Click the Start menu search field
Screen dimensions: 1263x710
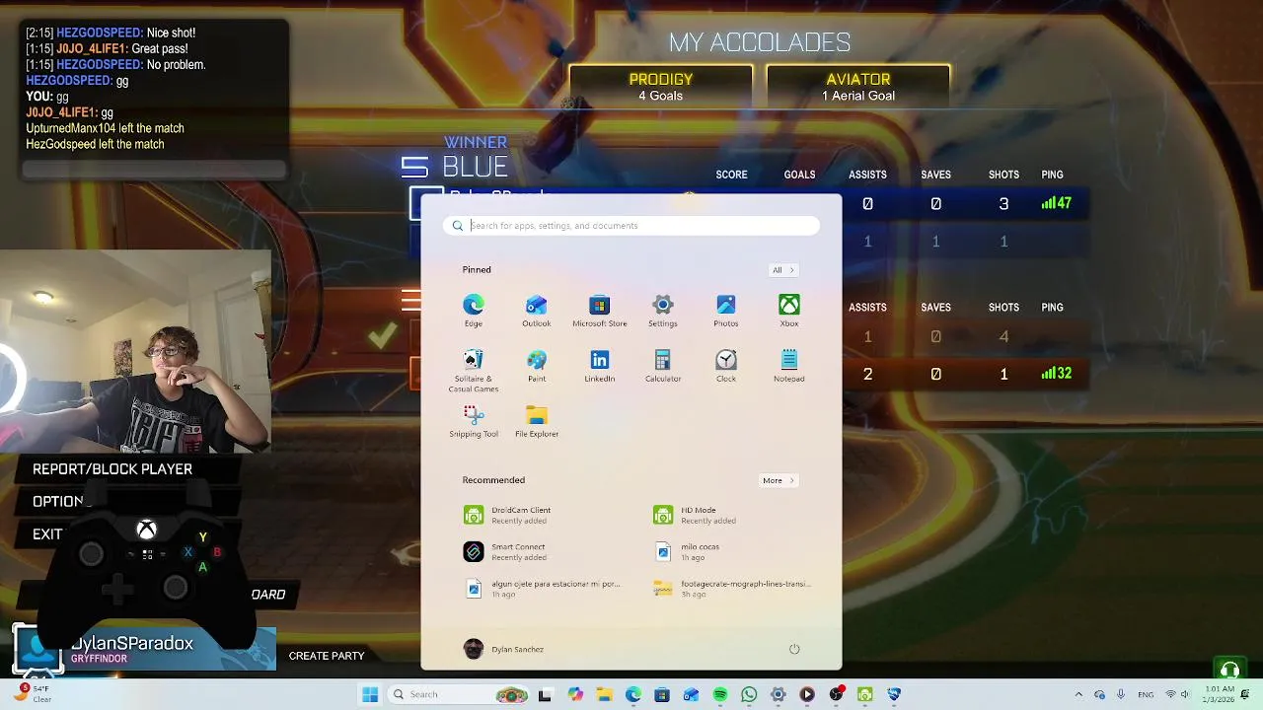point(631,226)
